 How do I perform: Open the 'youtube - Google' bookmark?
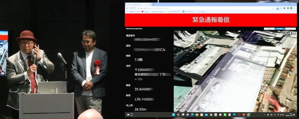[133, 11]
